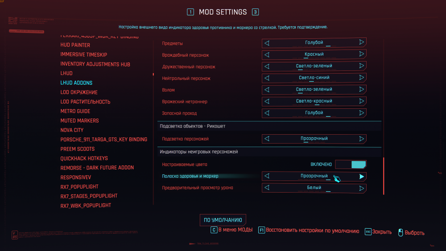Viewport: 446px width, 251px height.
Task: Click Восстановить настройки по умолчанию
Action: (x=312, y=231)
